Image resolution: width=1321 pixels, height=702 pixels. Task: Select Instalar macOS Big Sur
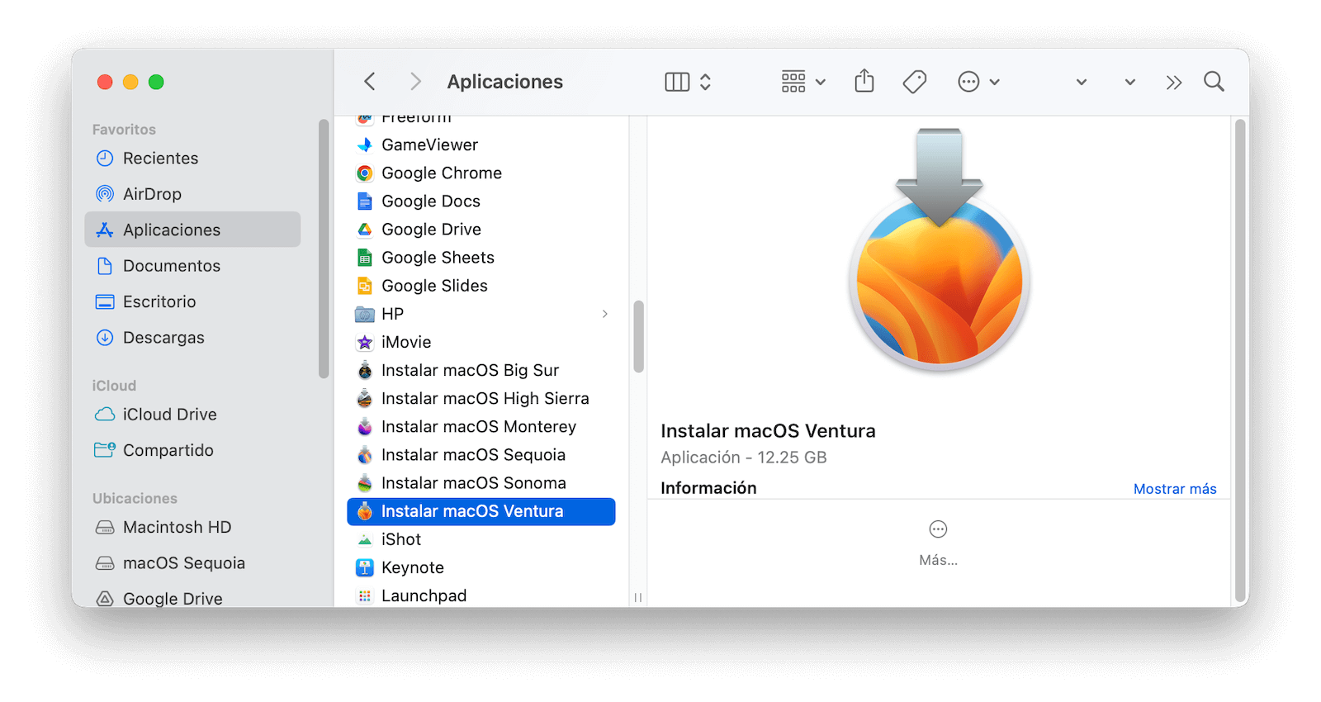point(481,370)
